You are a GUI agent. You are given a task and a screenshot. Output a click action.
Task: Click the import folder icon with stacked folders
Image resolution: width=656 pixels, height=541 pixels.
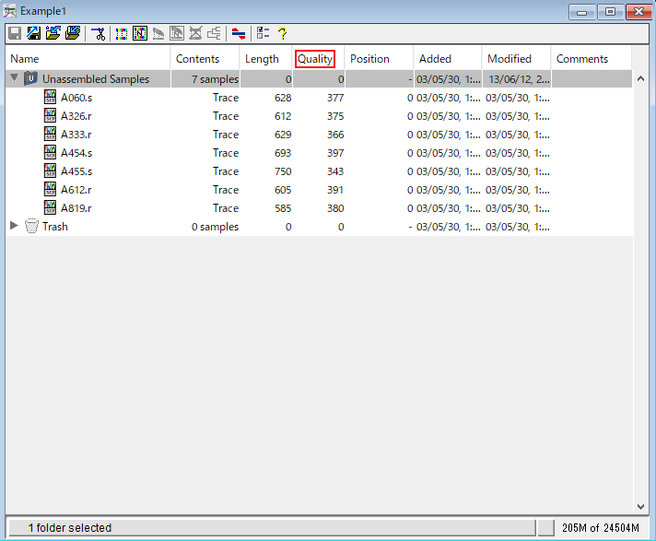[x=73, y=33]
